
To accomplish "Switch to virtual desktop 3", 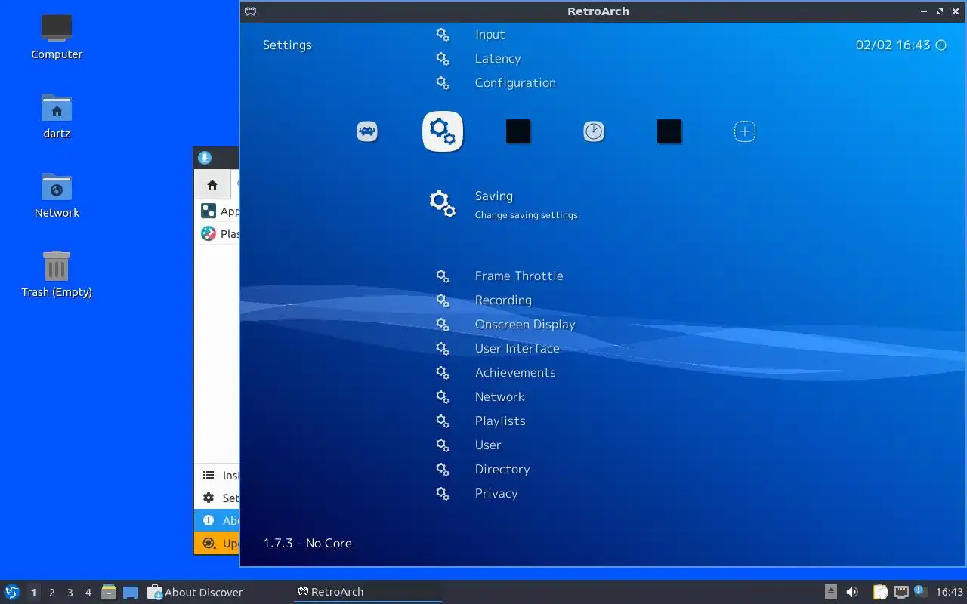I will pos(70,593).
